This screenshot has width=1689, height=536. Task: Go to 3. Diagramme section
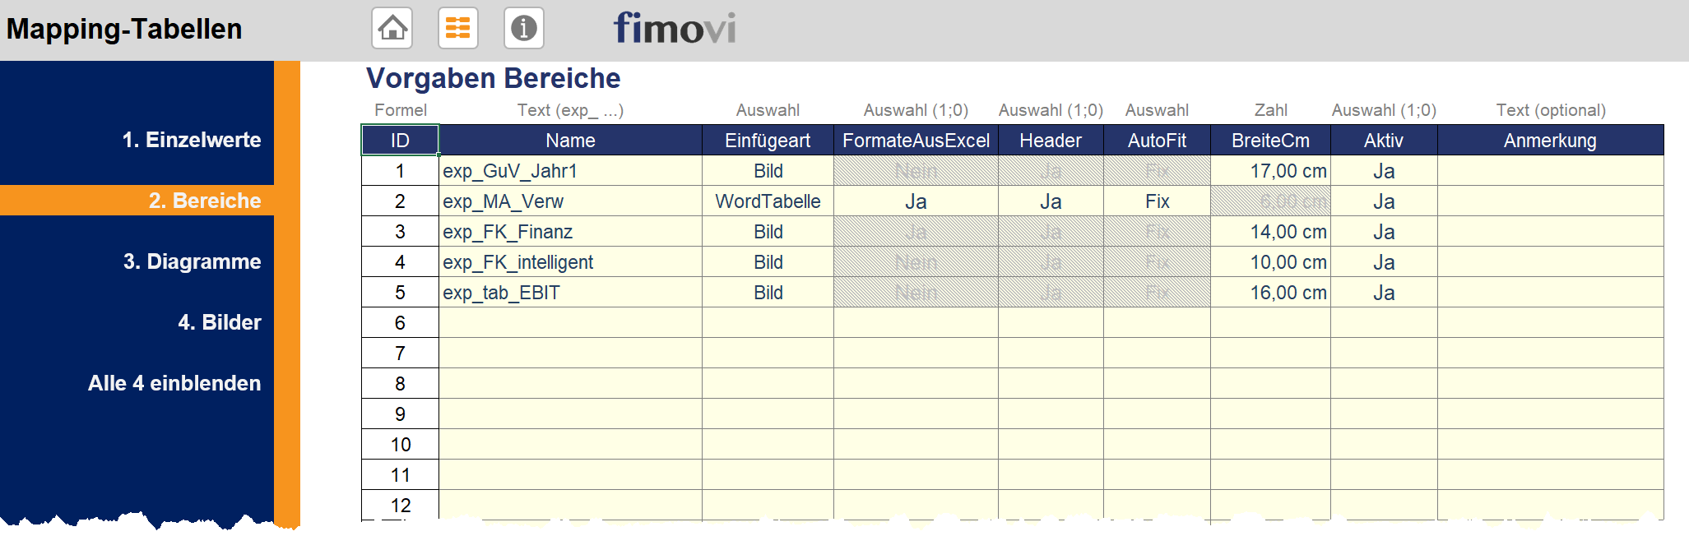(x=192, y=261)
